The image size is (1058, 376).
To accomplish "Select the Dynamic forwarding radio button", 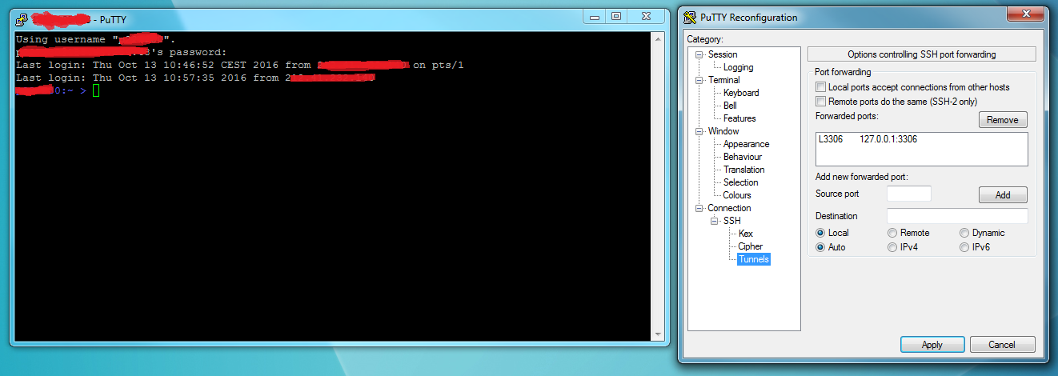I will (x=964, y=233).
